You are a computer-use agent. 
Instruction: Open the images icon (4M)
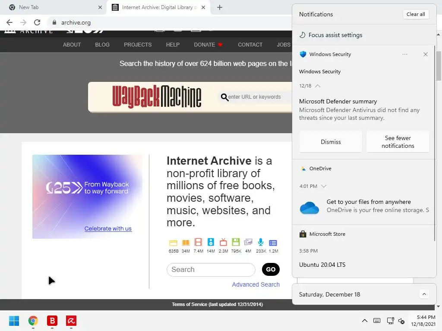(x=248, y=242)
